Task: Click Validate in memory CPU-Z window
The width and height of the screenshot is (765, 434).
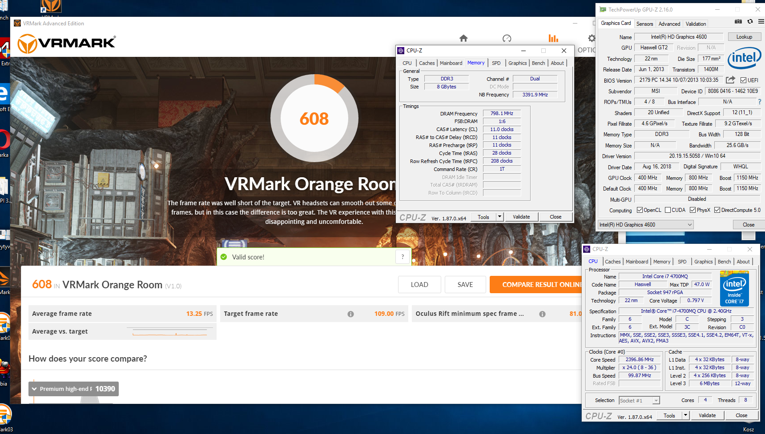Action: pyautogui.click(x=521, y=217)
